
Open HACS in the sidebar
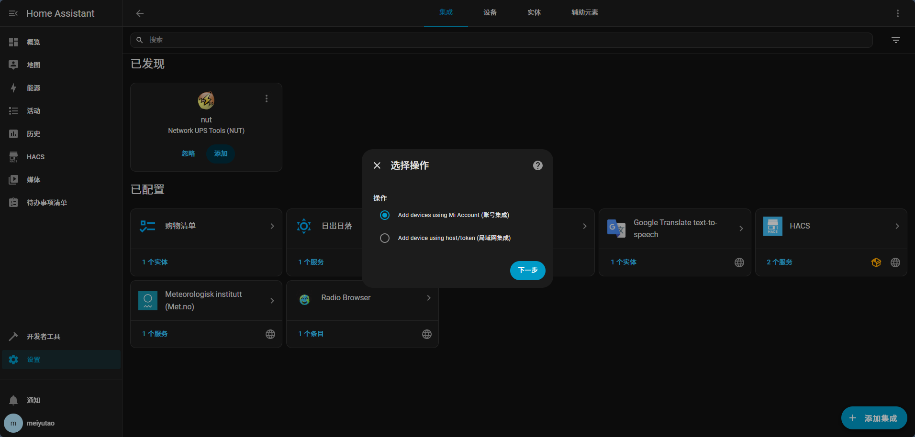35,157
